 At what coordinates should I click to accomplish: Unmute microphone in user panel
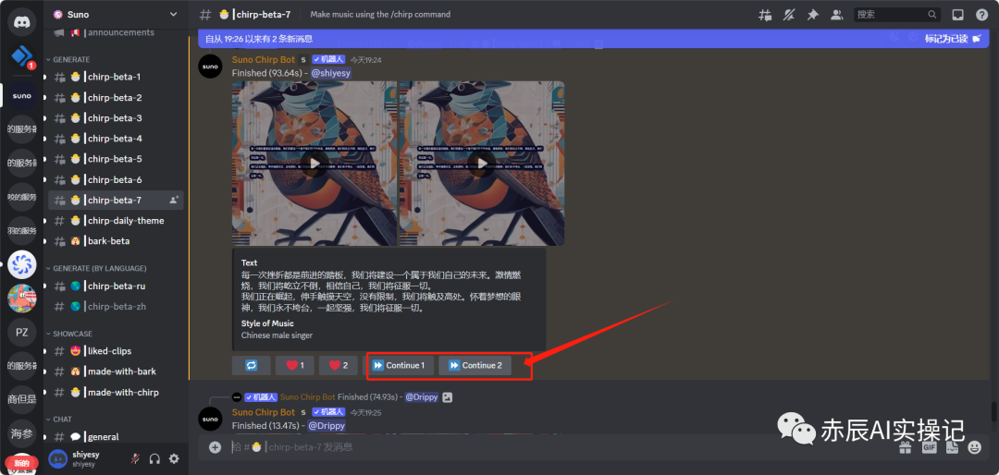[x=135, y=458]
